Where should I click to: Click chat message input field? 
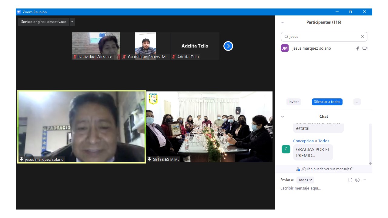[323, 188]
